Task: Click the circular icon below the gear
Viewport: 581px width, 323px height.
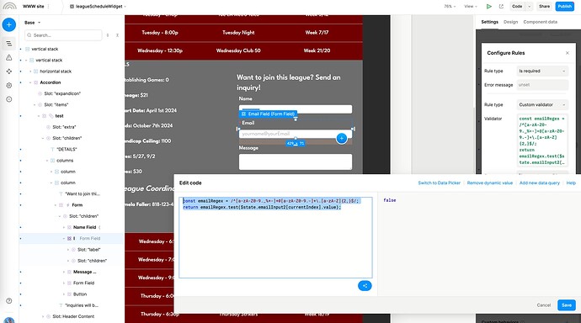Action: pos(9,99)
